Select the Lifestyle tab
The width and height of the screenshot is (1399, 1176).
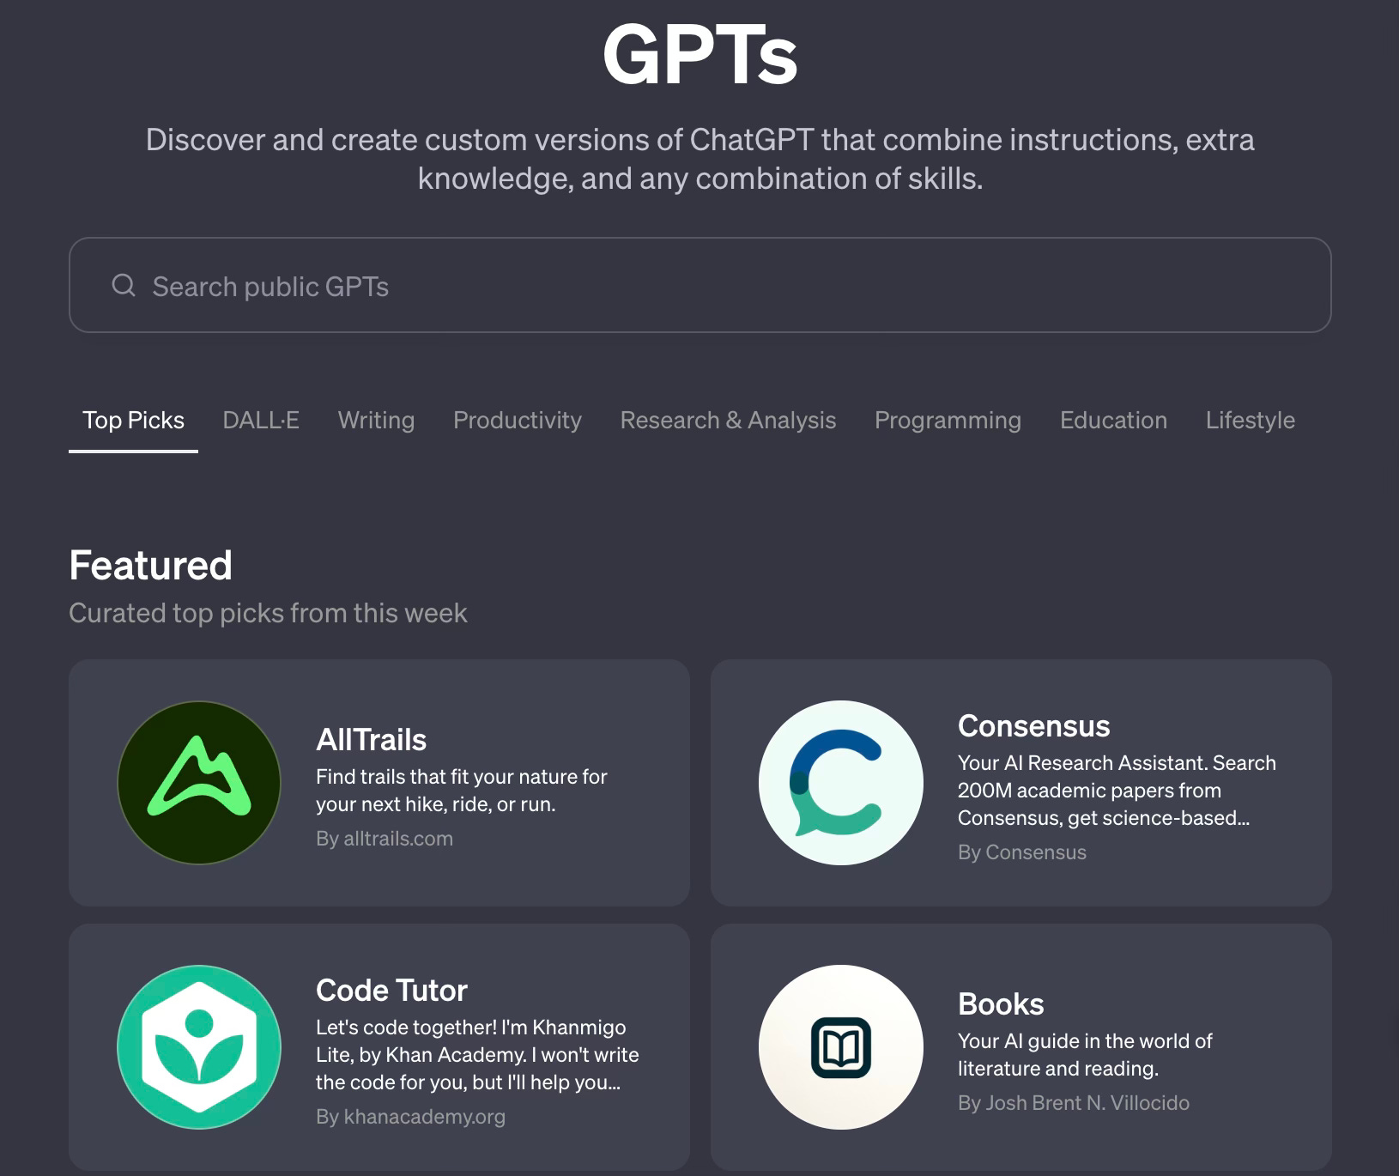(1251, 420)
